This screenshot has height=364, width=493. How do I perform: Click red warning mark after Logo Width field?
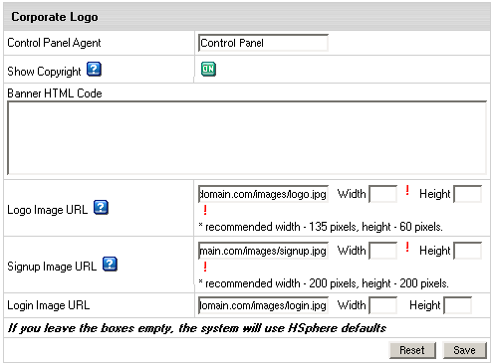tap(407, 190)
